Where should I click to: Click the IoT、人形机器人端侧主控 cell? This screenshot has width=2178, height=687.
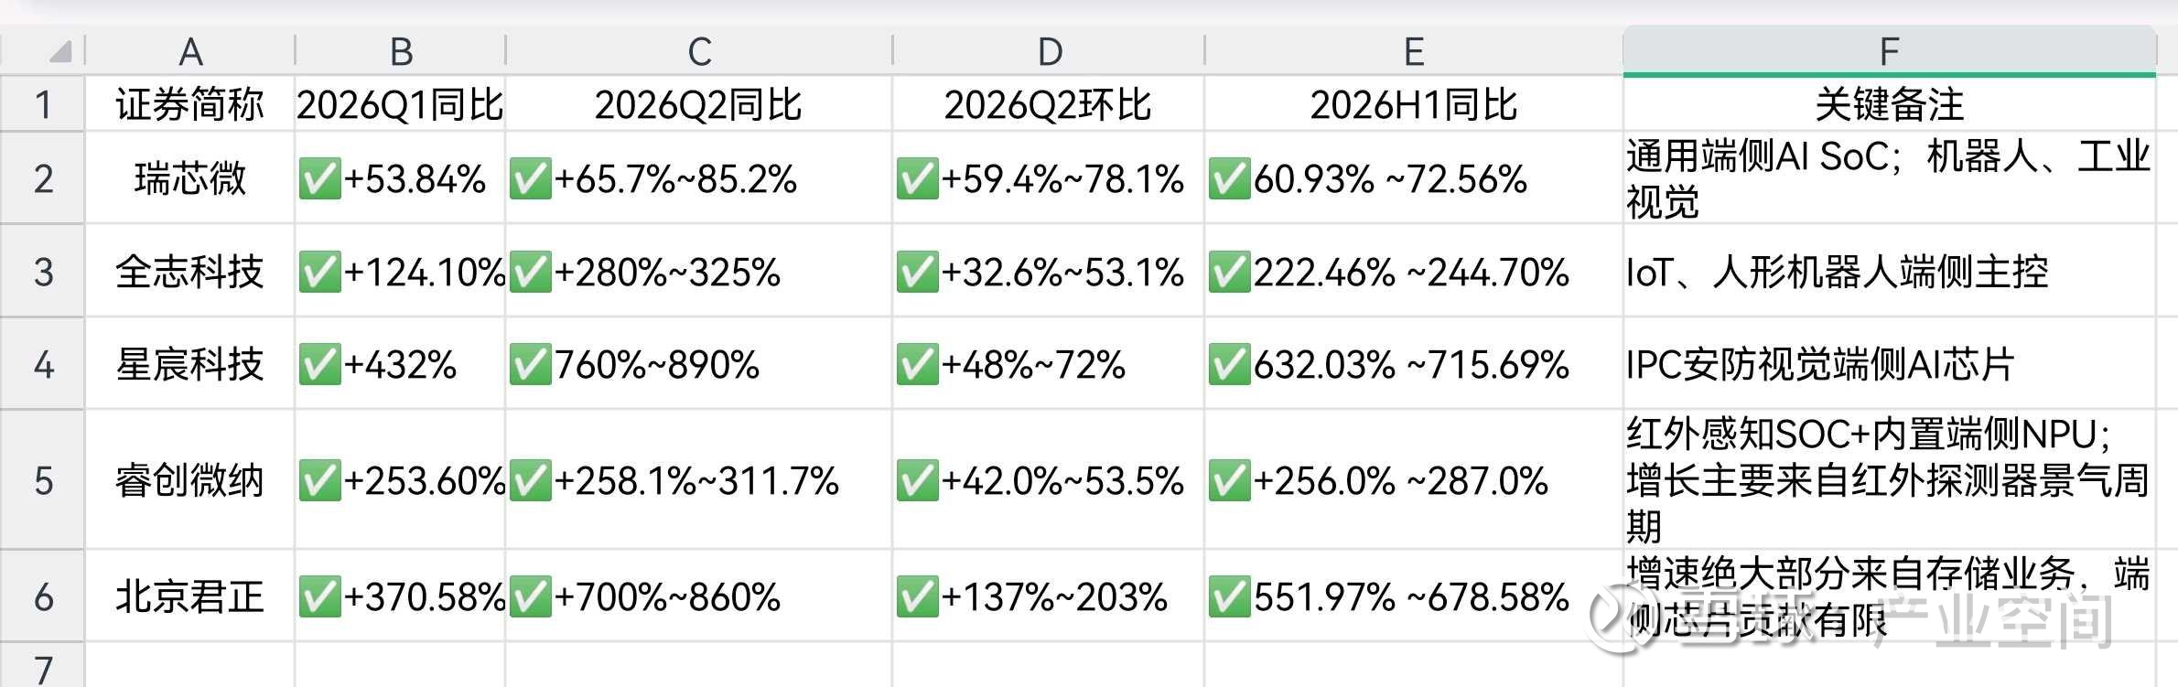coord(1889,271)
